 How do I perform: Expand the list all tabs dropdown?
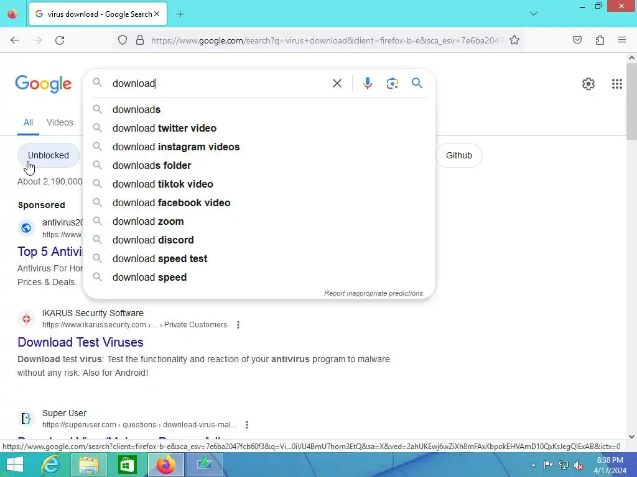(533, 14)
